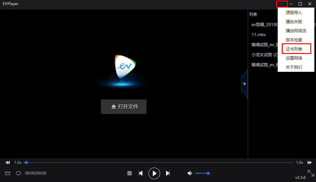Toggle the loop playback mode icon

[18, 173]
